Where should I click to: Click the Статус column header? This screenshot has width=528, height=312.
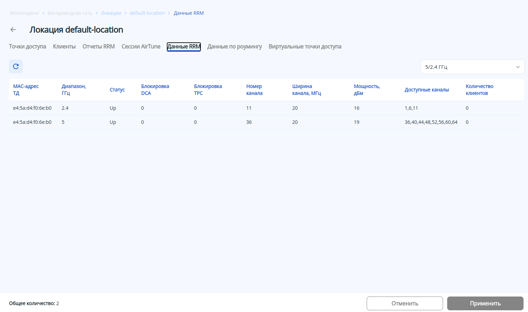(117, 90)
